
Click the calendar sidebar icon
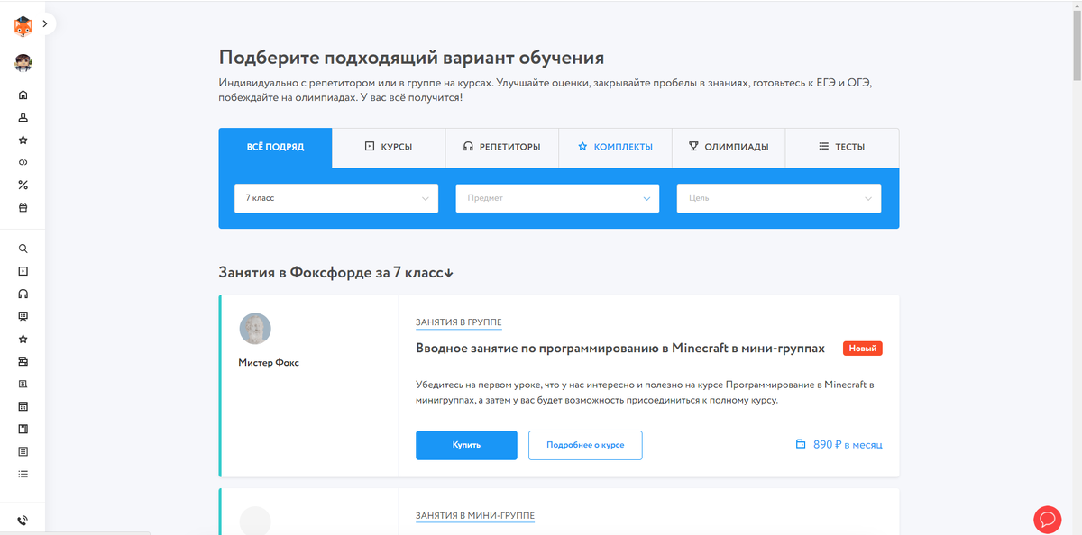coord(23,406)
